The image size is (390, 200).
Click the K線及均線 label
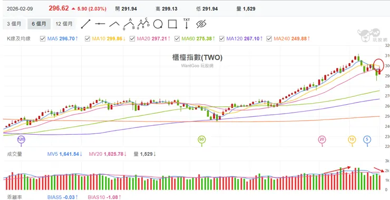[18, 39]
